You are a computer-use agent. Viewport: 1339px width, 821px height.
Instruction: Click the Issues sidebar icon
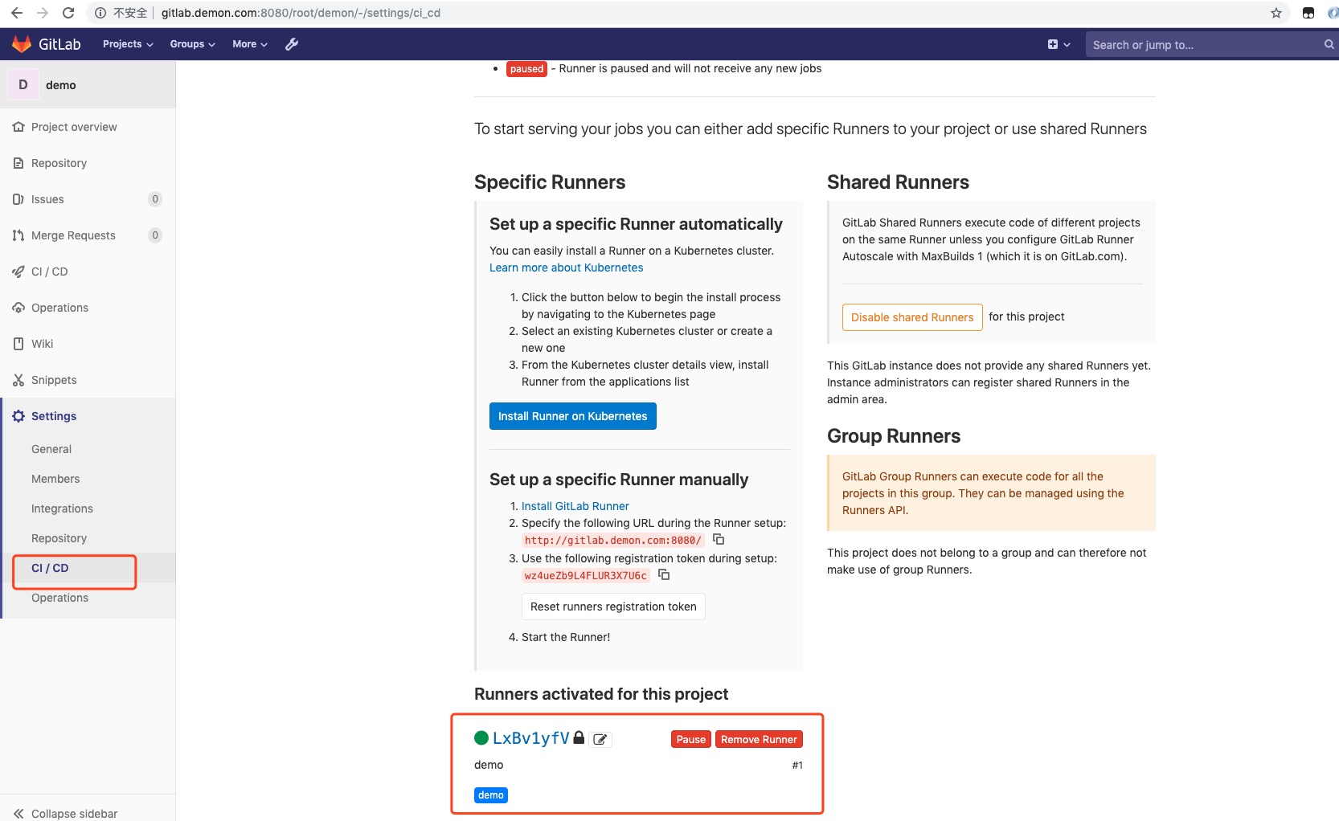coord(18,199)
